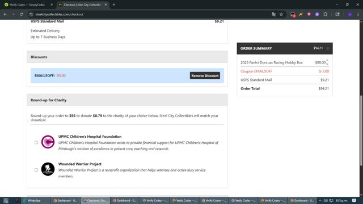Open the pink shield extension
The height and width of the screenshot is (204, 363).
click(x=309, y=14)
